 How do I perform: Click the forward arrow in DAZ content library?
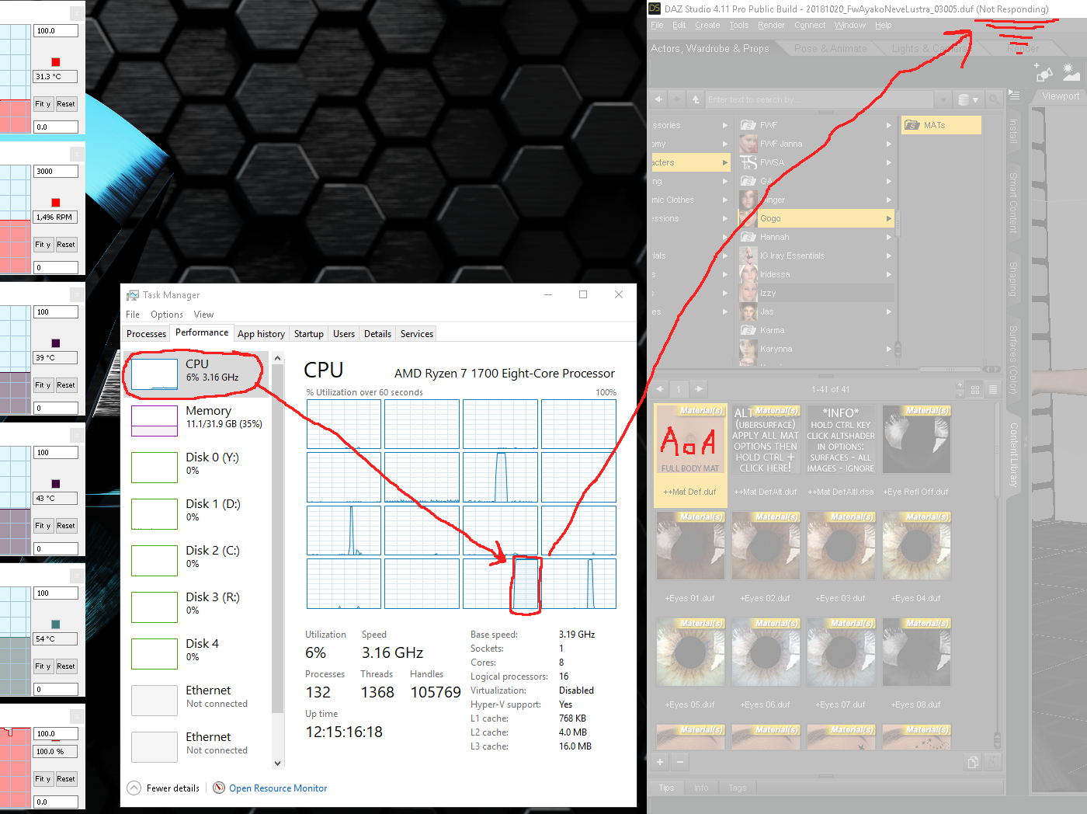(676, 99)
